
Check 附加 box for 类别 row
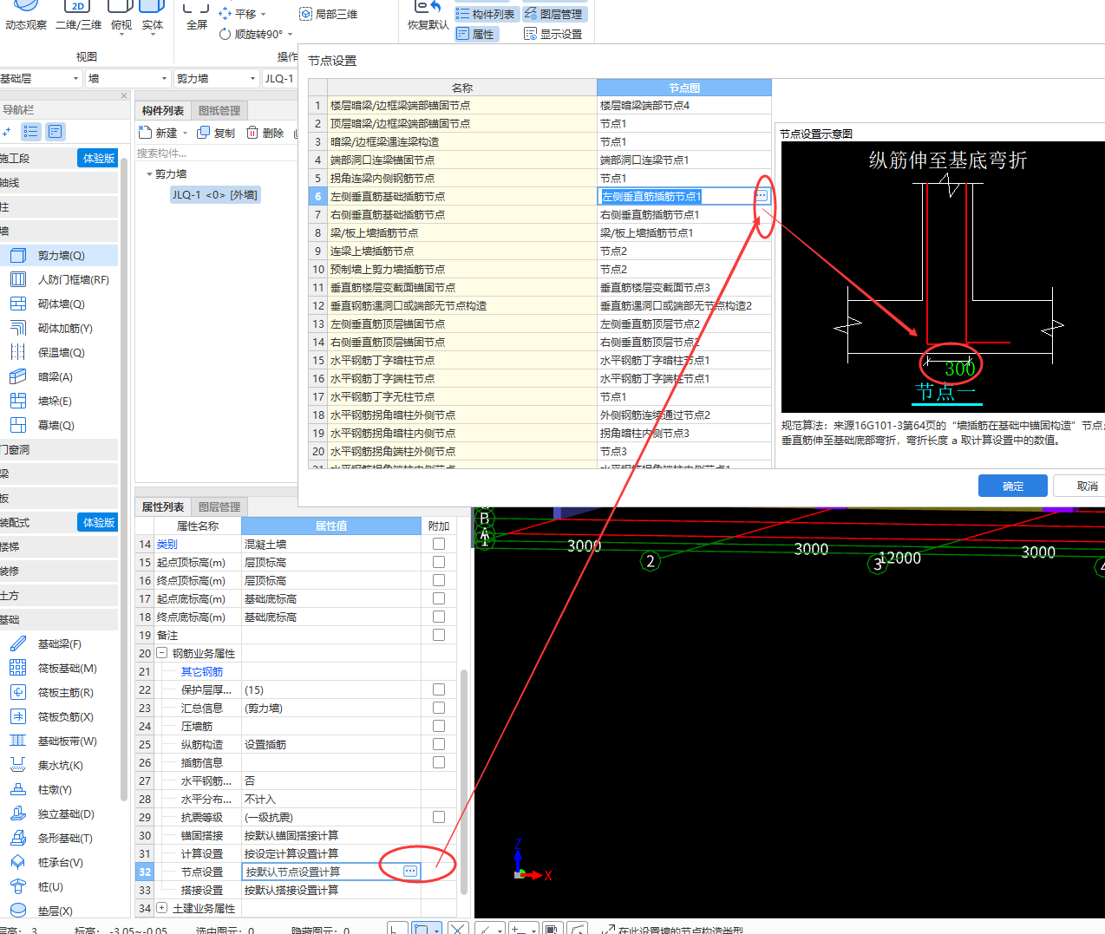[439, 544]
